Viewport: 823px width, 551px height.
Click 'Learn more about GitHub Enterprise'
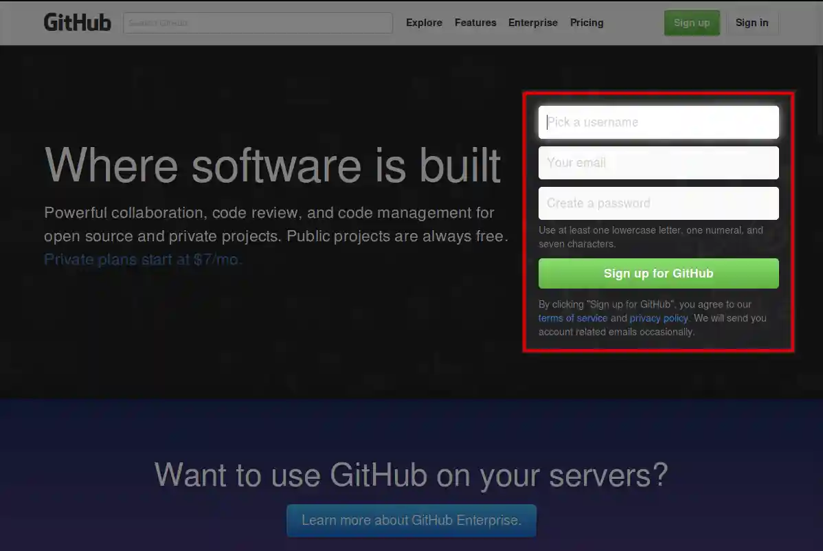point(411,520)
